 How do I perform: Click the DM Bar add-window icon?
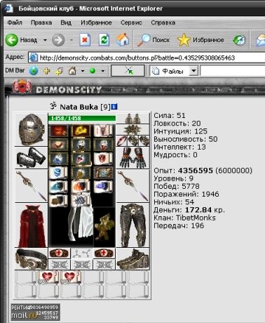point(60,71)
